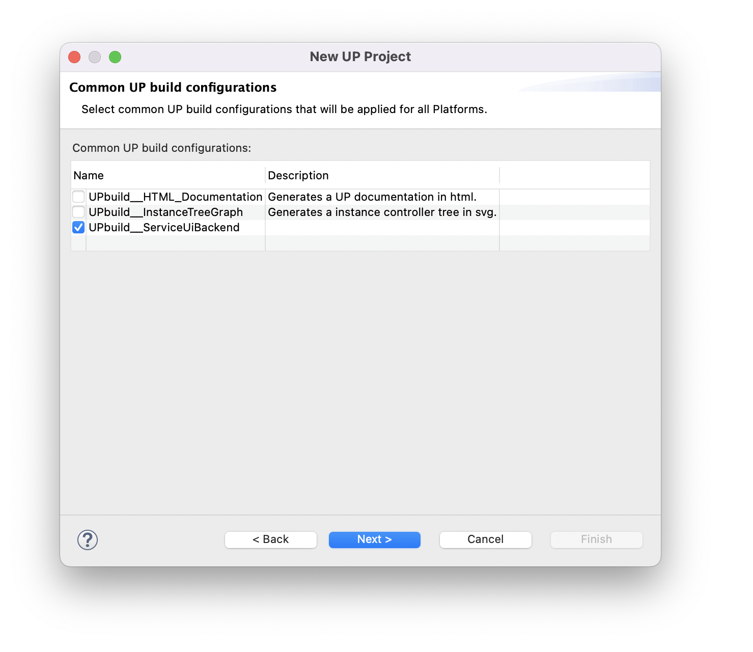The image size is (753, 652).
Task: Select the UPbuild__HTML_Documentation row name
Action: [x=175, y=197]
